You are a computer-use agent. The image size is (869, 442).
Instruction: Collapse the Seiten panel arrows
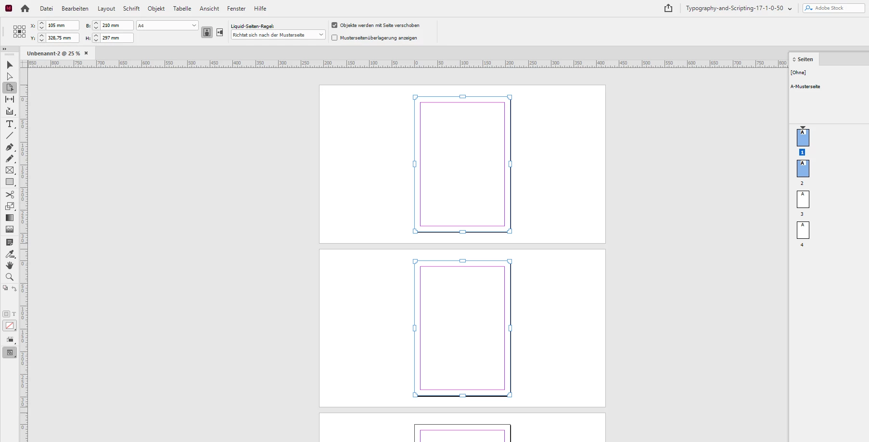click(794, 59)
